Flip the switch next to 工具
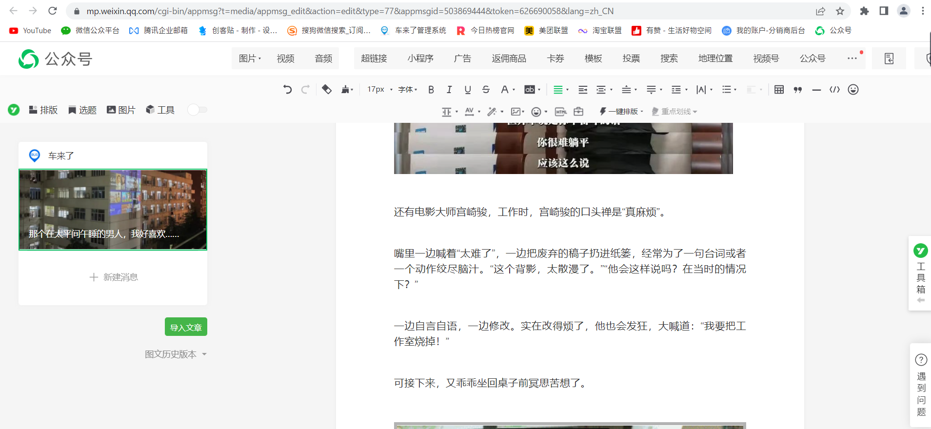The width and height of the screenshot is (931, 429). tap(198, 110)
